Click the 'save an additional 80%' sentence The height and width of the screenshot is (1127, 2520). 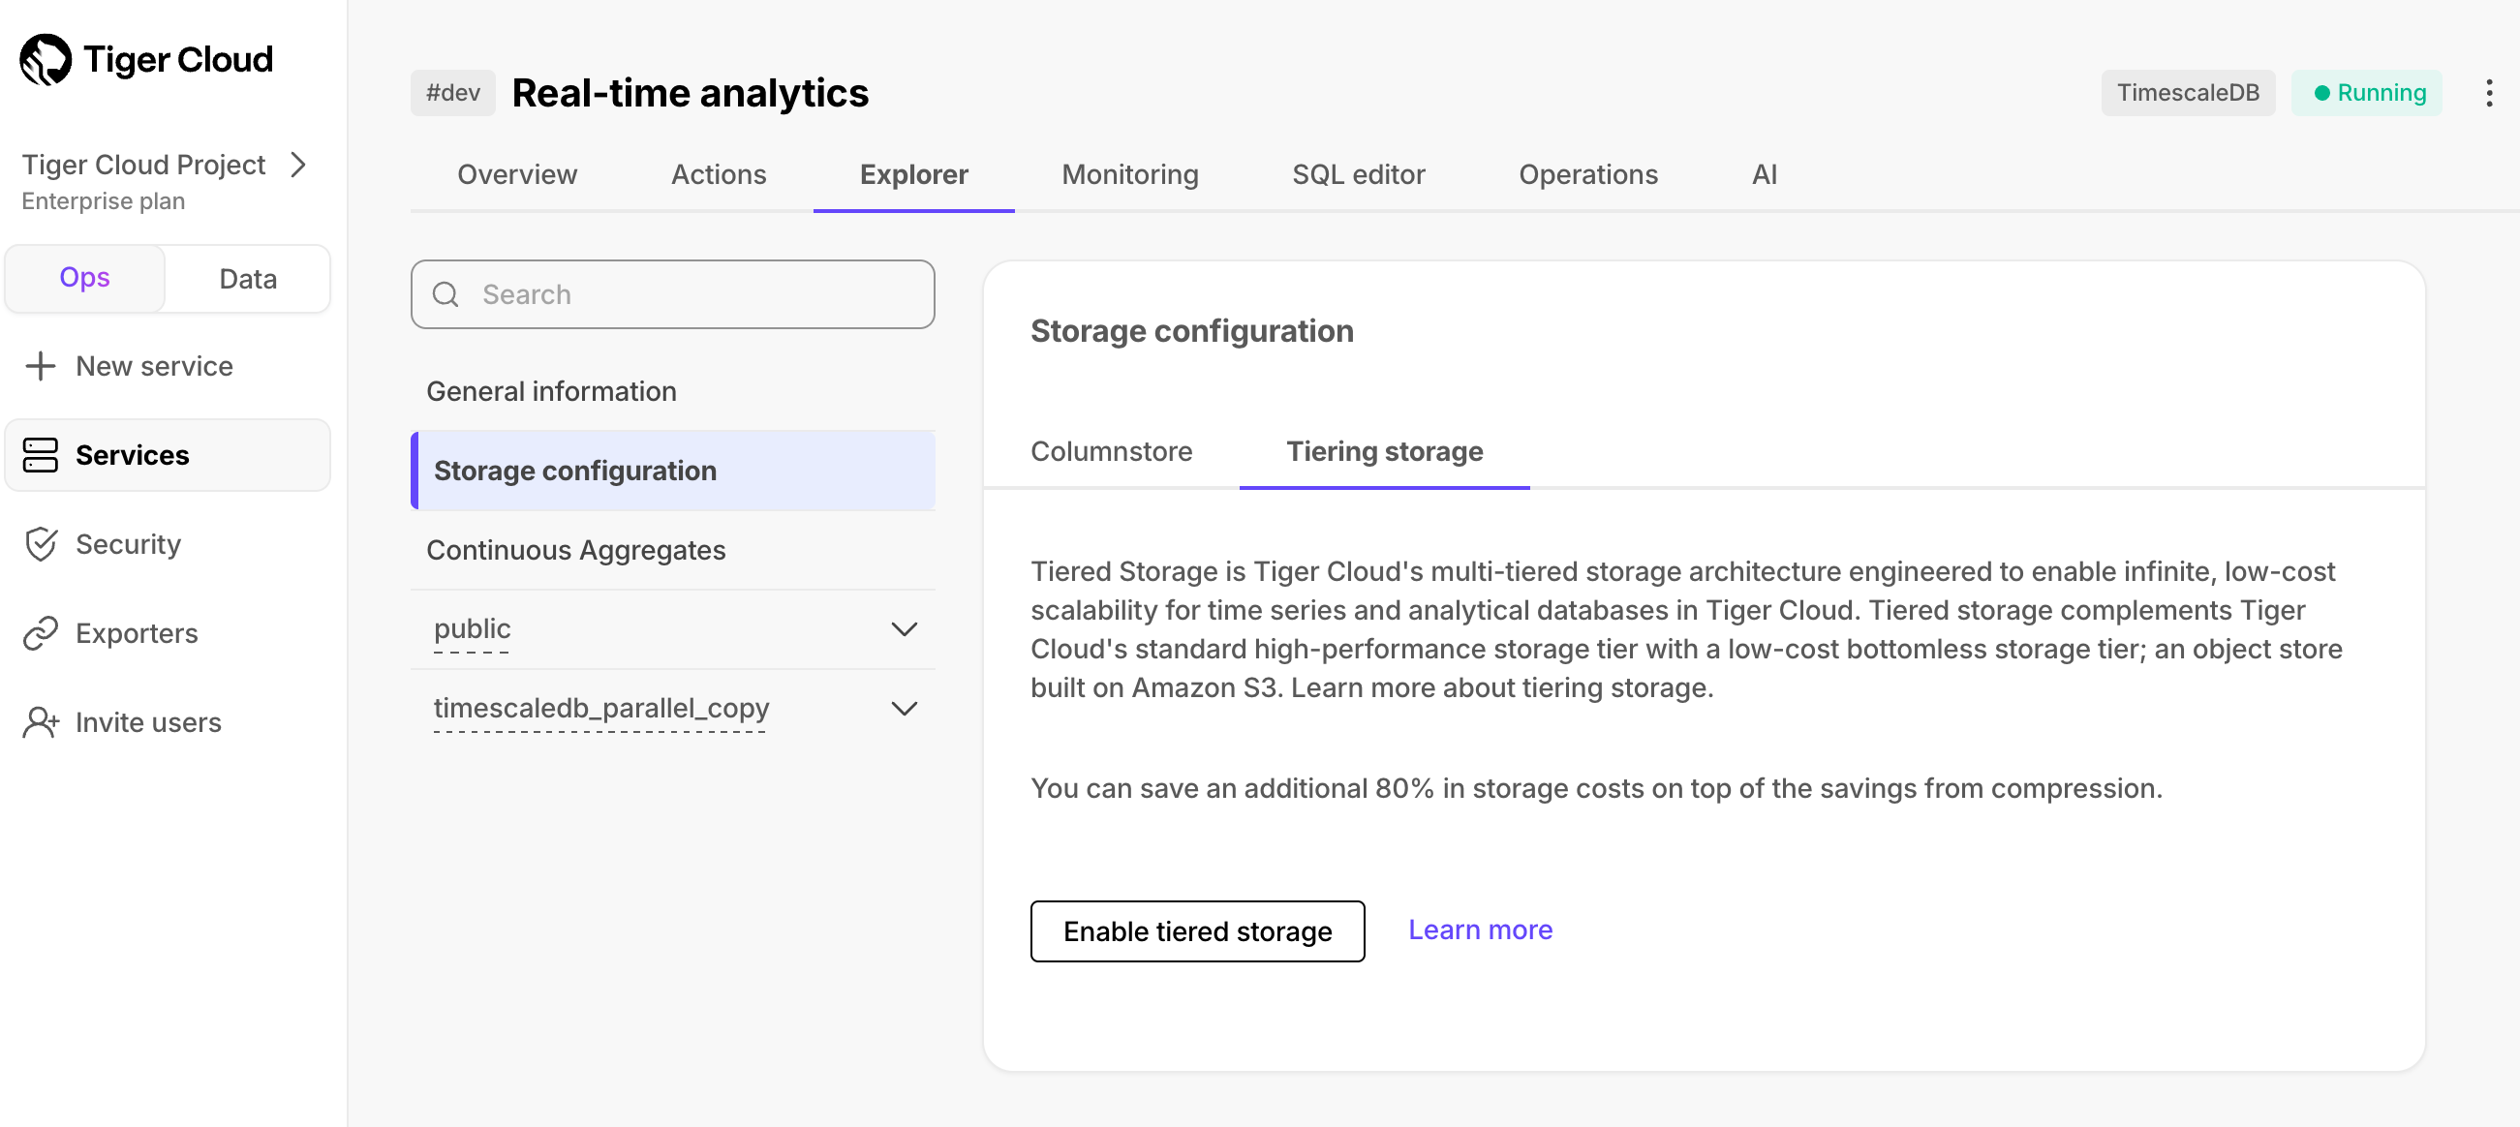coord(1596,787)
